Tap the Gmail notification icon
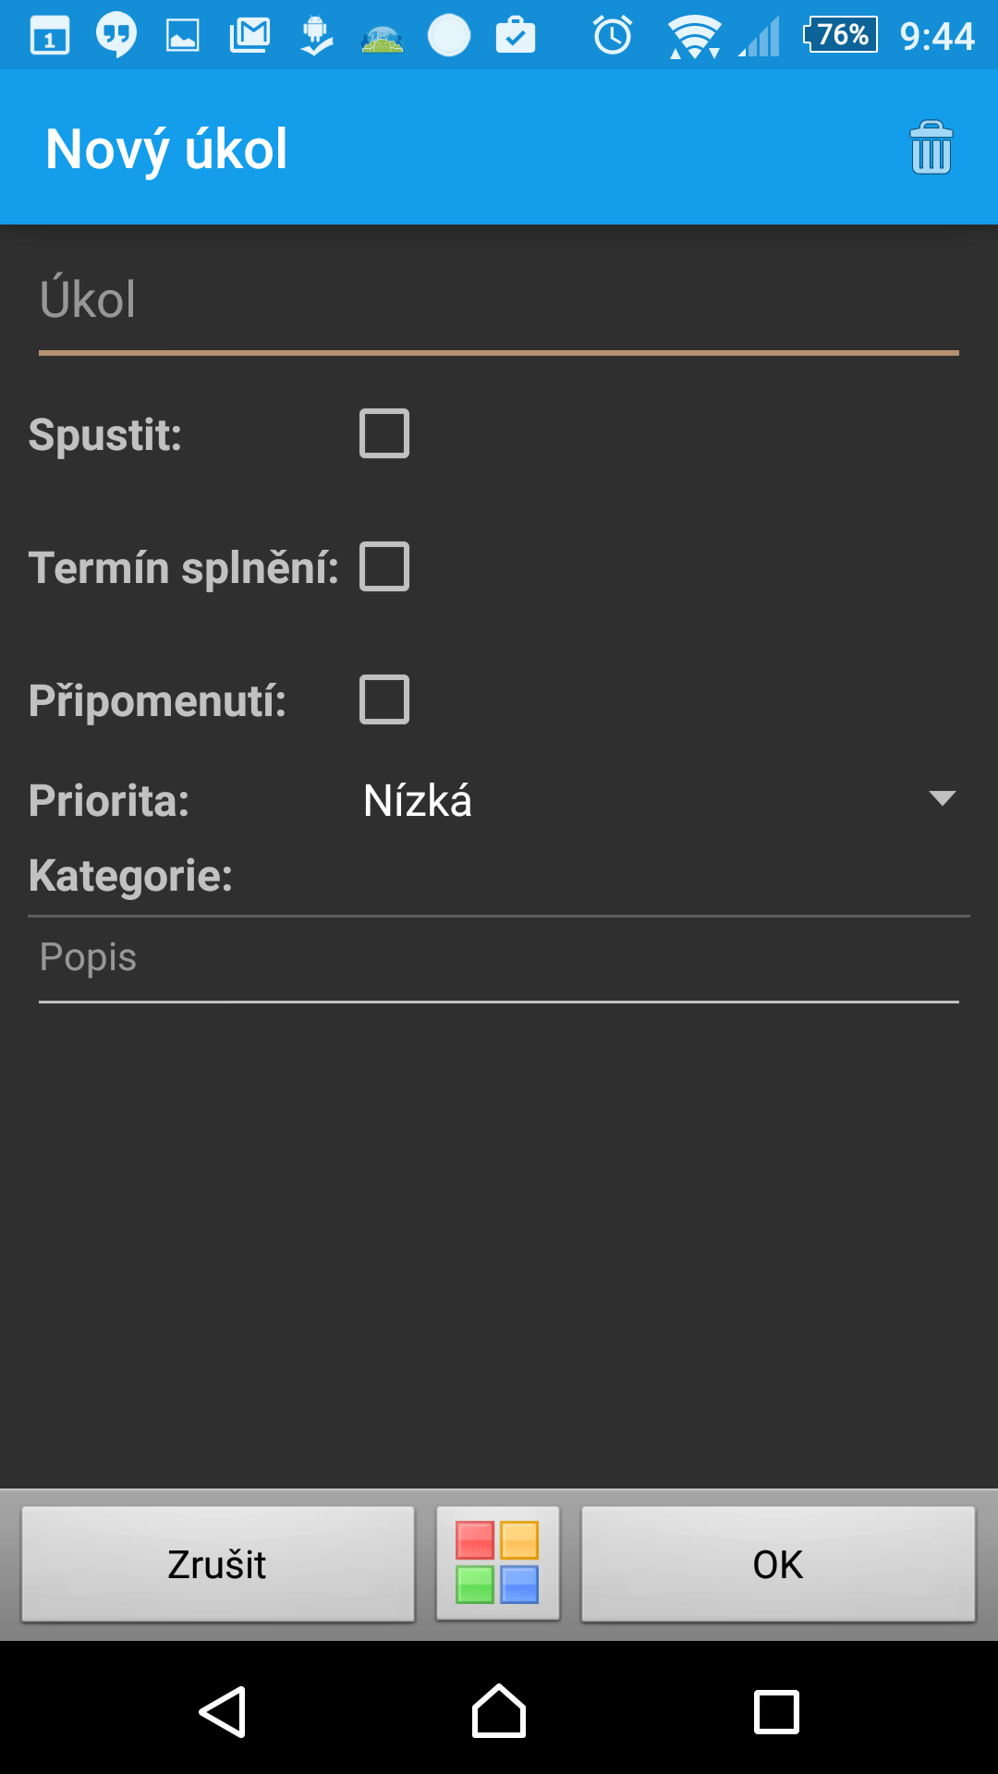This screenshot has height=1774, width=998. (x=249, y=36)
